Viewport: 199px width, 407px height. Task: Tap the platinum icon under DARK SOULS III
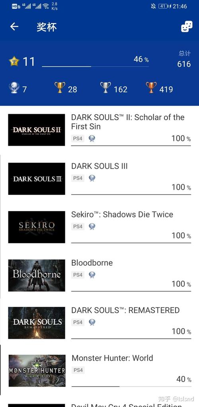point(92,178)
